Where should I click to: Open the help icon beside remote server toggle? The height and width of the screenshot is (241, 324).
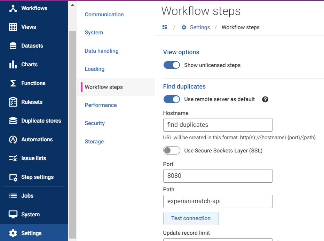(265, 99)
